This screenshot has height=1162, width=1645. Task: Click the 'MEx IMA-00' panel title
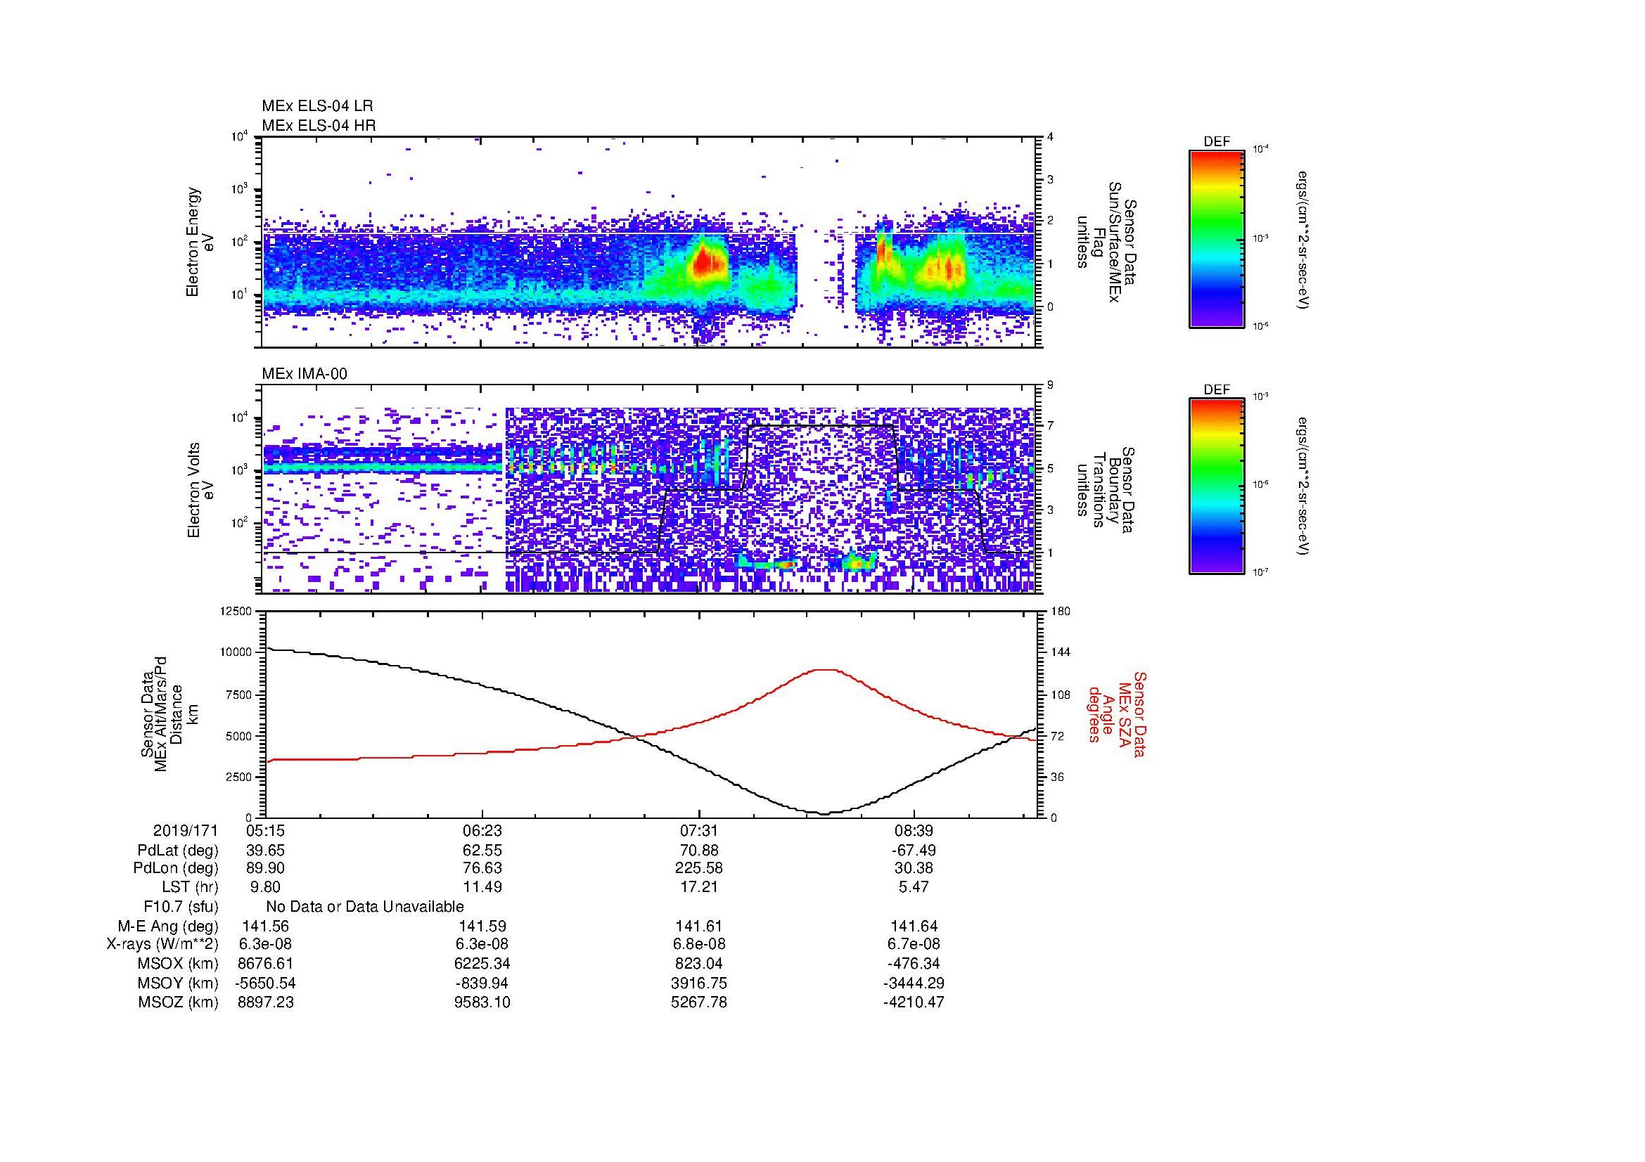(304, 374)
